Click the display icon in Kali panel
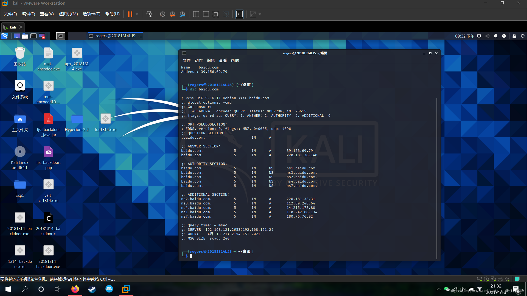The width and height of the screenshot is (527, 296). 479,36
